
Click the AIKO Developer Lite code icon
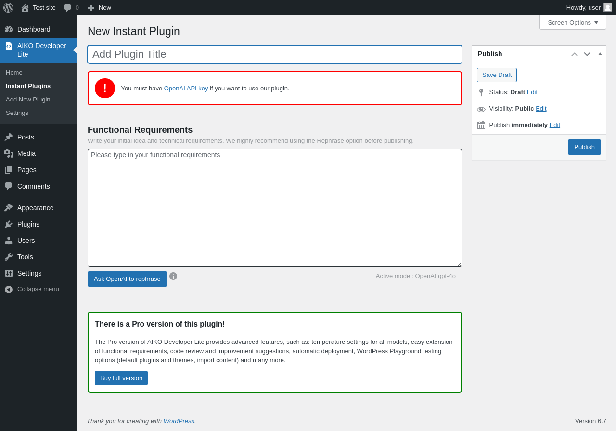click(9, 46)
